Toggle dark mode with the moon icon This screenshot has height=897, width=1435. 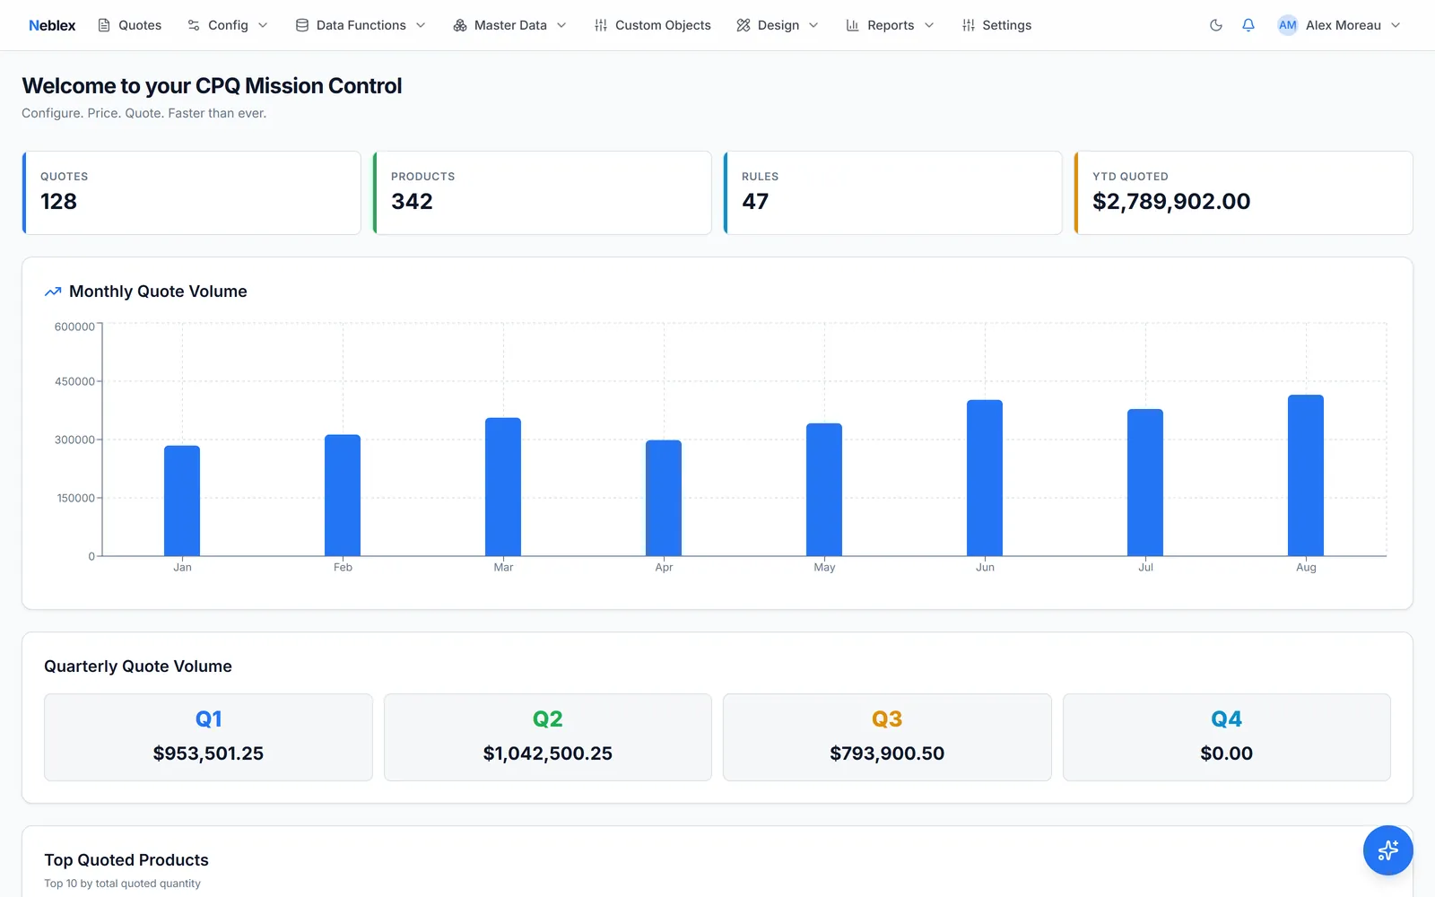point(1216,25)
